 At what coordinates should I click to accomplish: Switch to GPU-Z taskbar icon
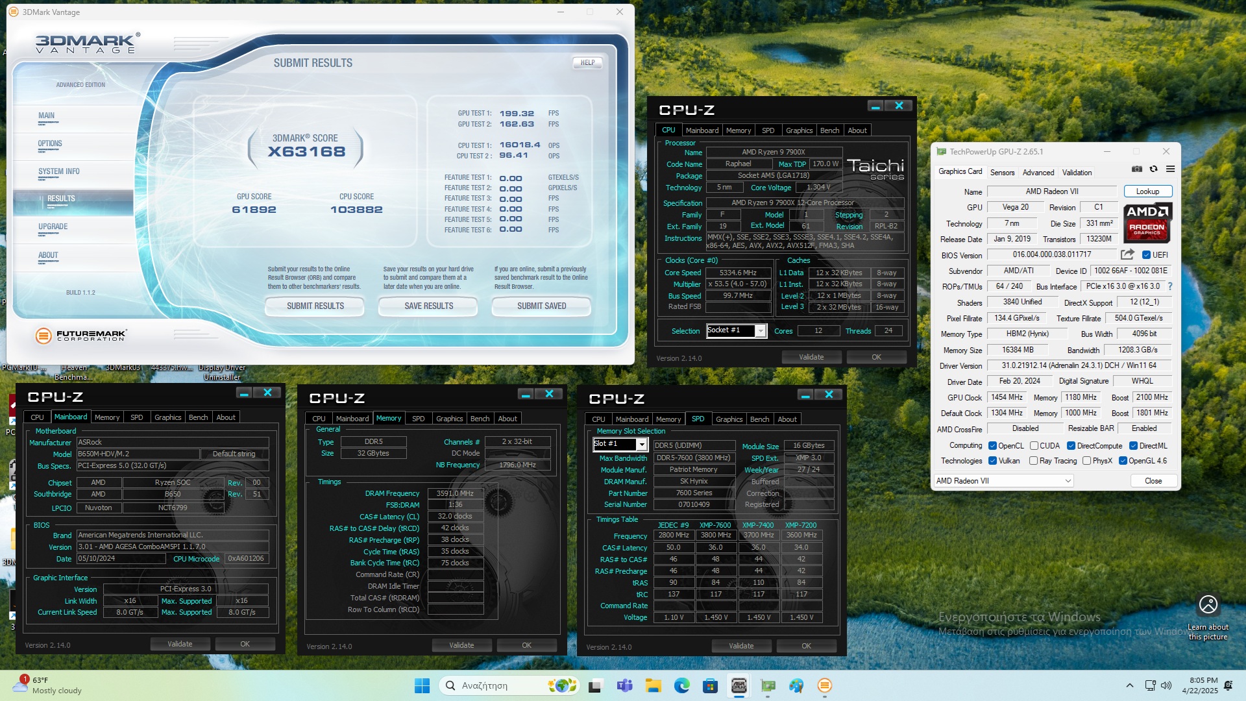point(768,685)
